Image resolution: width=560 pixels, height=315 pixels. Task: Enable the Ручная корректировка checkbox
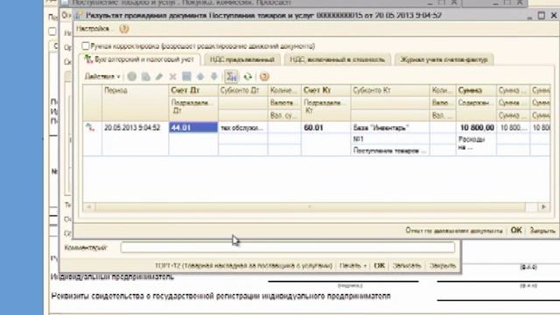86,45
